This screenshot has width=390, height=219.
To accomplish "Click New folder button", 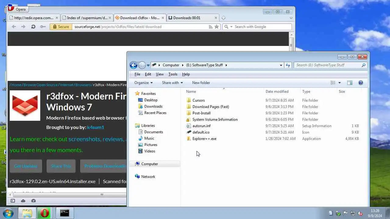I will point(201,83).
